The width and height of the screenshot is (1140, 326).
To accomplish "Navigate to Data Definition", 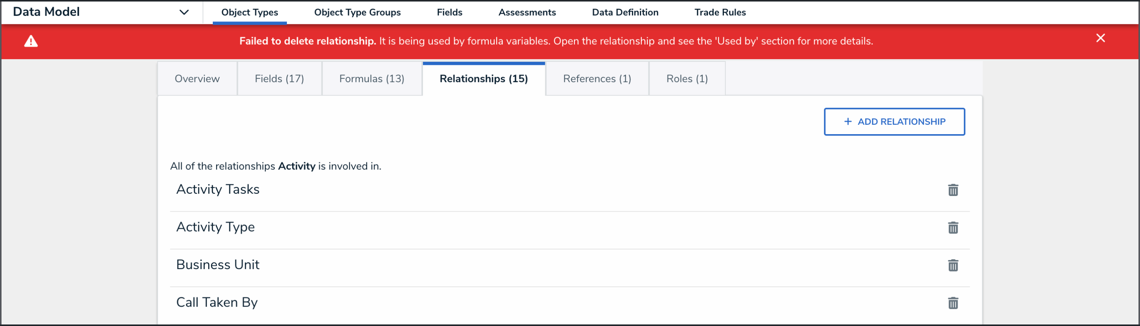I will point(625,13).
